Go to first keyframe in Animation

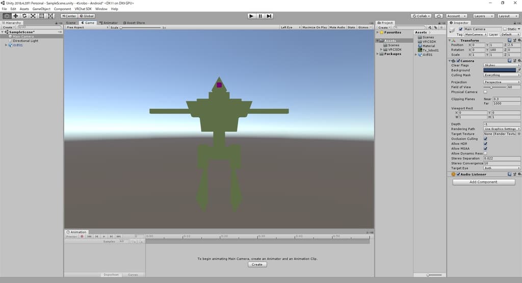pyautogui.click(x=89, y=237)
